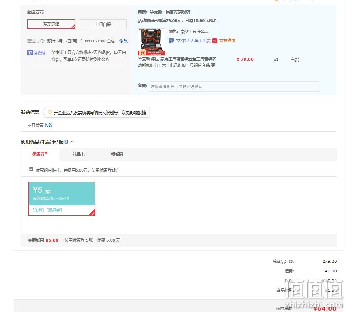Click the 运费险 shield icon
347x312 pixels.
click(x=30, y=53)
